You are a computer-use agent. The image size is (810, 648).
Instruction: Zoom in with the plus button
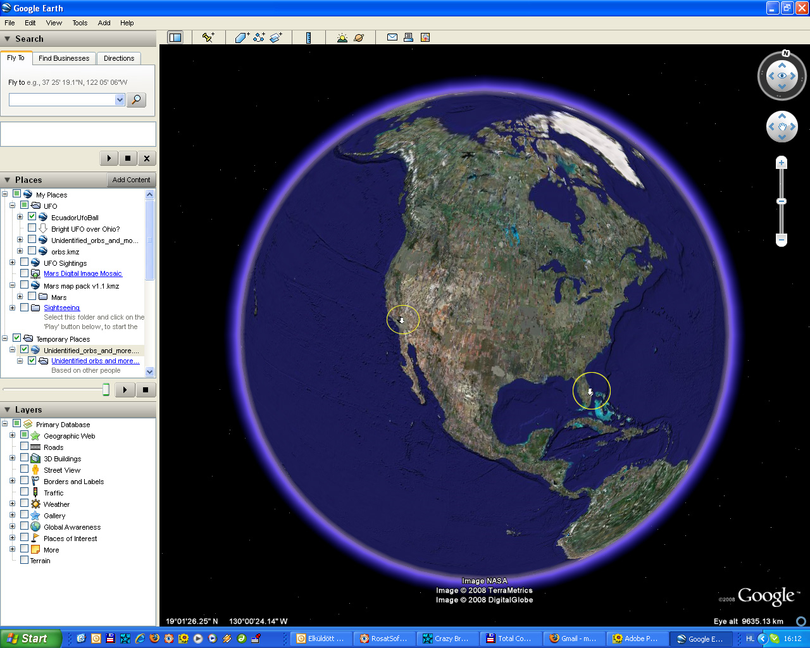pos(782,163)
